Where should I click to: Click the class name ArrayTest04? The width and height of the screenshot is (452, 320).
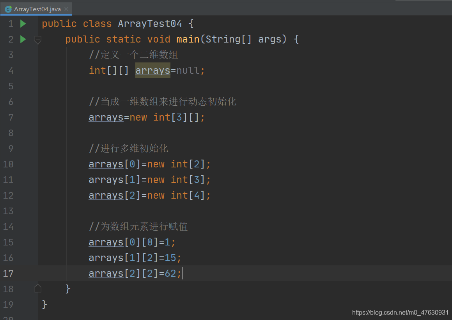pos(150,24)
